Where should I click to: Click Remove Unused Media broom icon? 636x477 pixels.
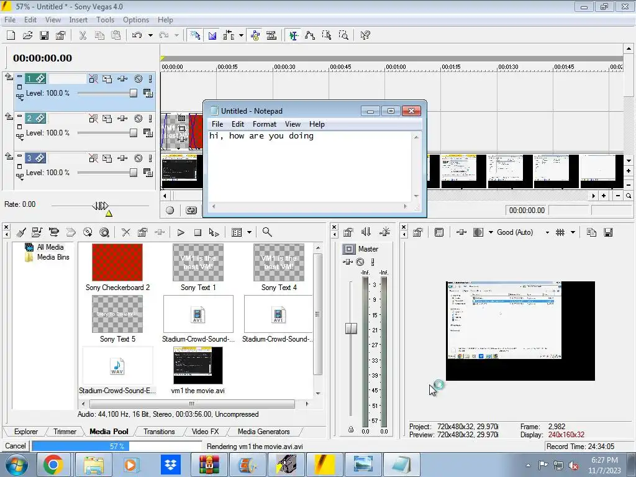tap(21, 232)
